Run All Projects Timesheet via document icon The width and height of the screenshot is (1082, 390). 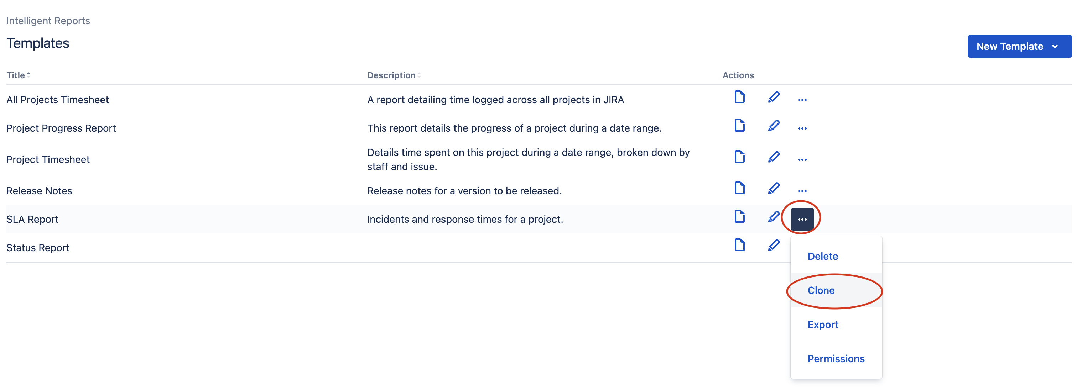tap(740, 97)
